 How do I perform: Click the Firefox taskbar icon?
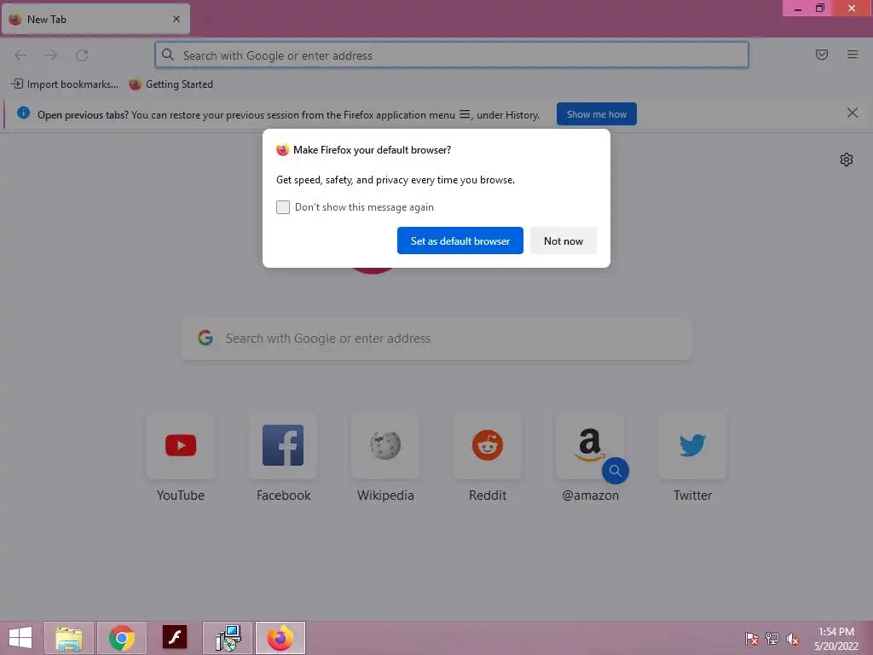coord(280,638)
